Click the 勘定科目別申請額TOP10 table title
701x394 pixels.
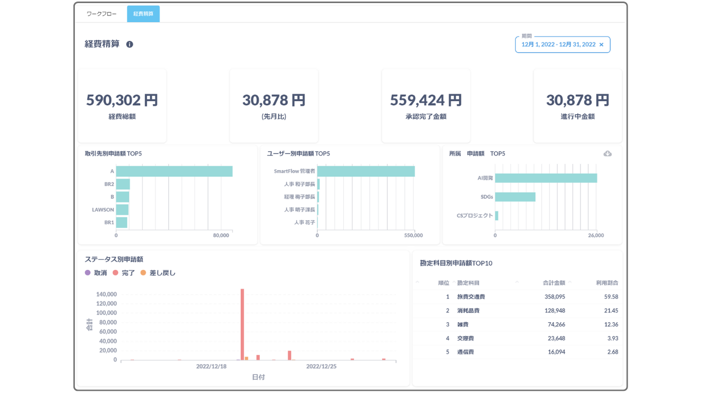(x=456, y=263)
